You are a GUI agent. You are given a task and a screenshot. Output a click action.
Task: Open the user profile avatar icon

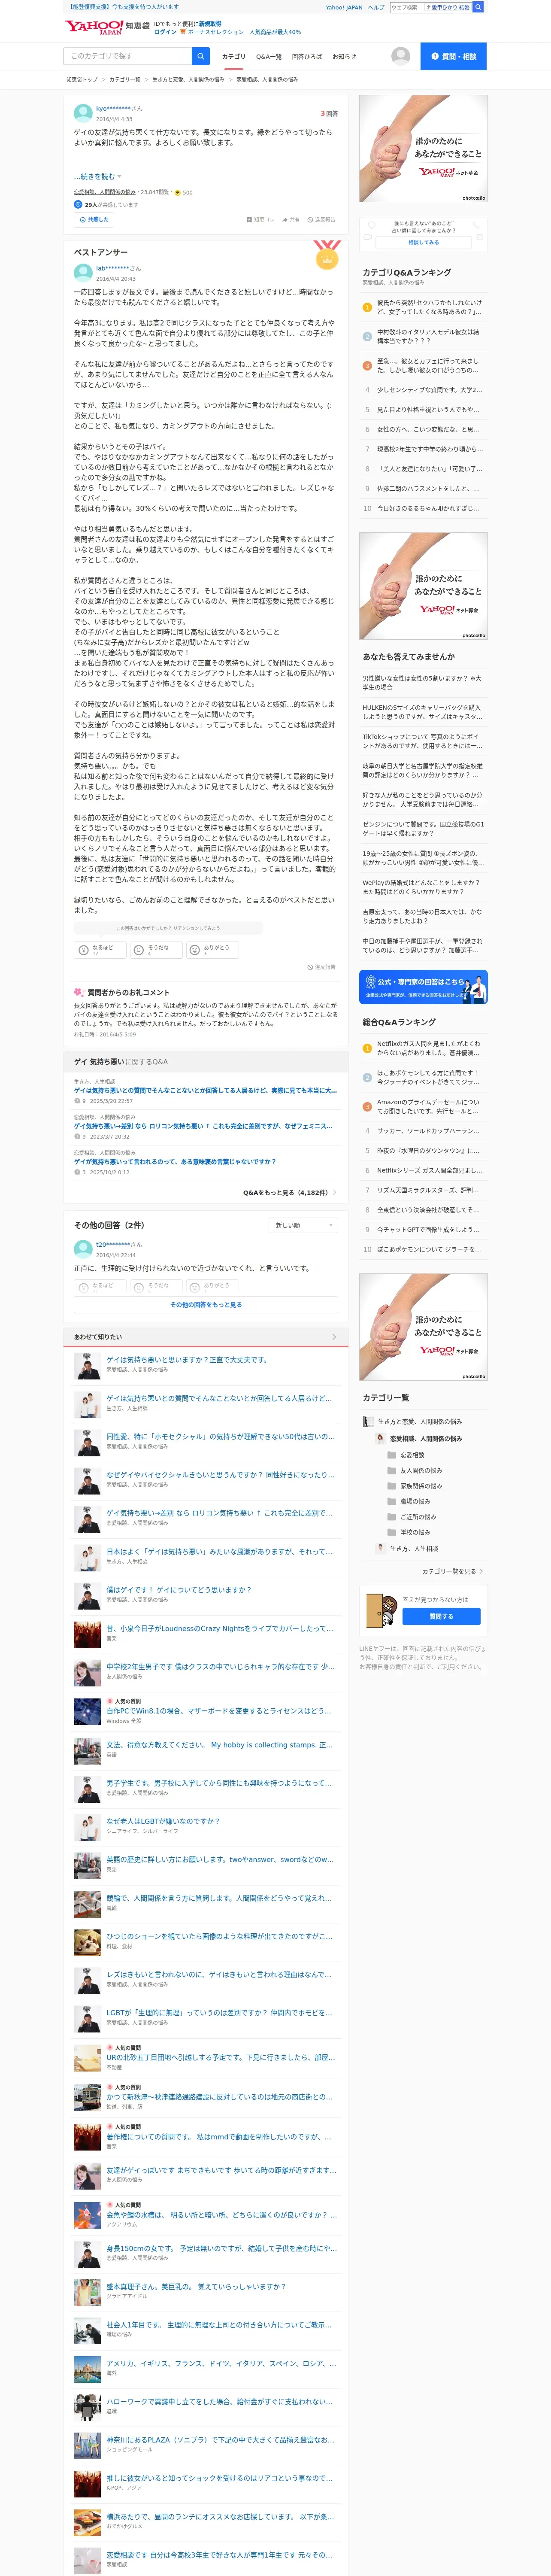pos(400,56)
